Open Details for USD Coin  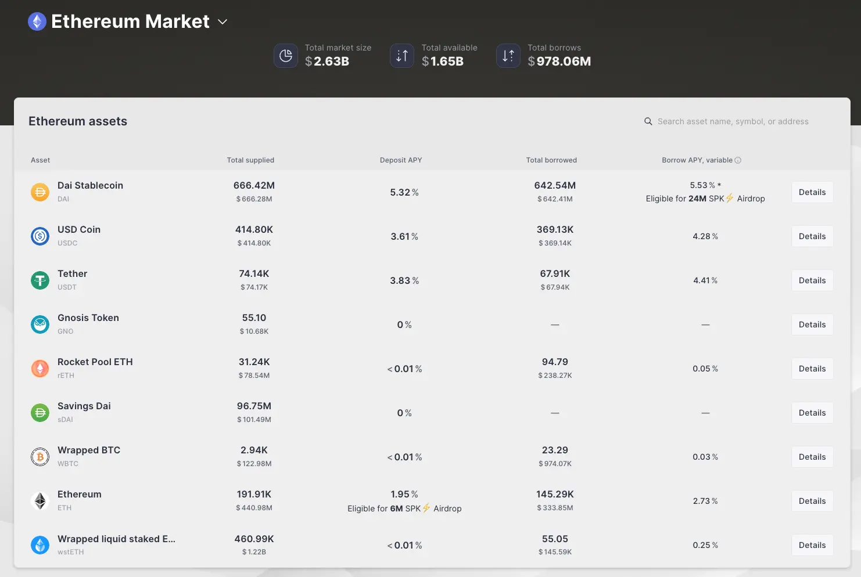pyautogui.click(x=812, y=236)
